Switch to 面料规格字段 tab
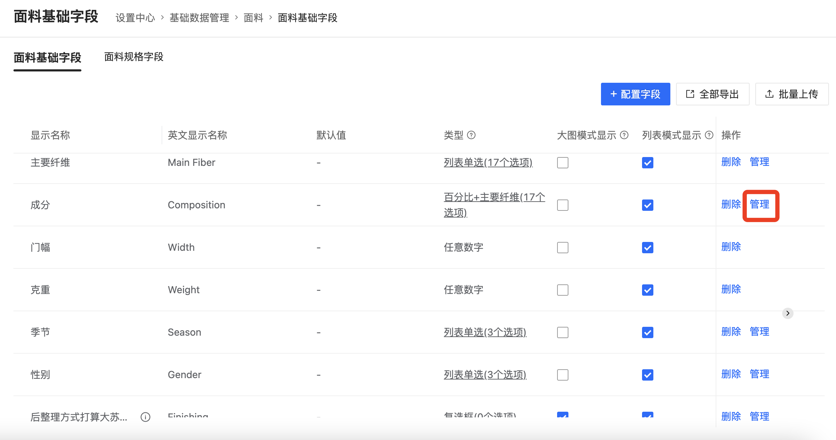Image resolution: width=836 pixels, height=440 pixels. point(134,57)
